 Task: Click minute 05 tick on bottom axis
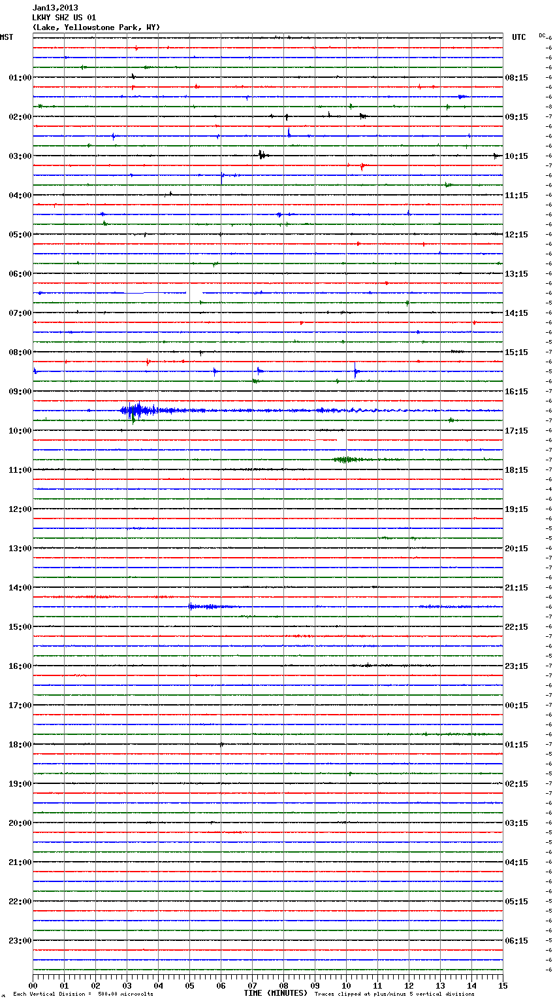(x=189, y=985)
